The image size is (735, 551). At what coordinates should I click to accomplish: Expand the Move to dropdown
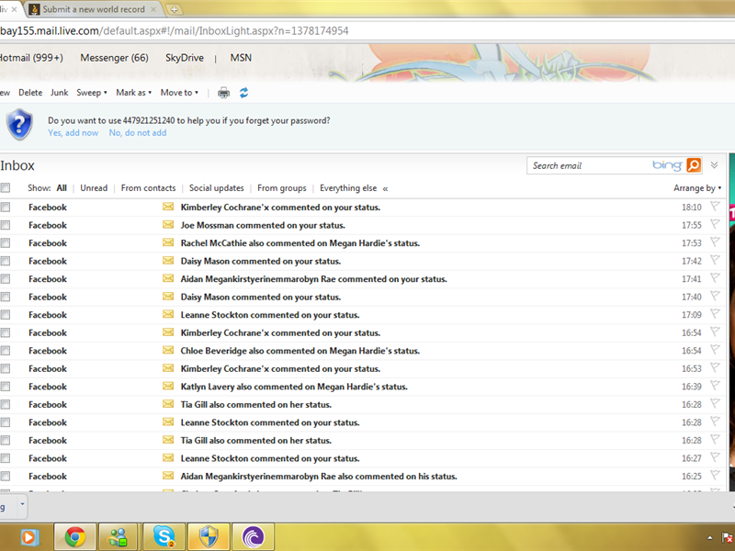point(179,92)
